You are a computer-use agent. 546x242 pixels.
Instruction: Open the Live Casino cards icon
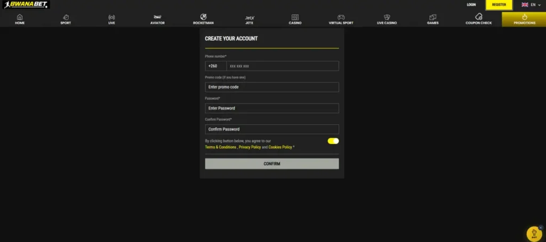[387, 17]
